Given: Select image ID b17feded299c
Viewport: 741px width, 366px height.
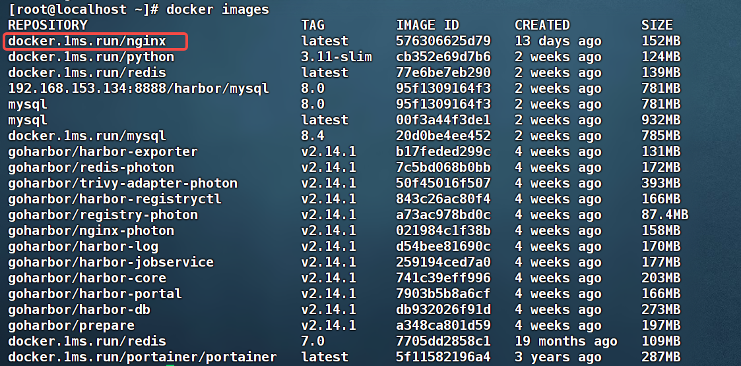Looking at the screenshot, I should point(443,152).
